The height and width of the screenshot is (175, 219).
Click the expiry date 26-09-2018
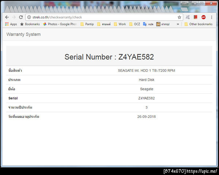[146, 116]
